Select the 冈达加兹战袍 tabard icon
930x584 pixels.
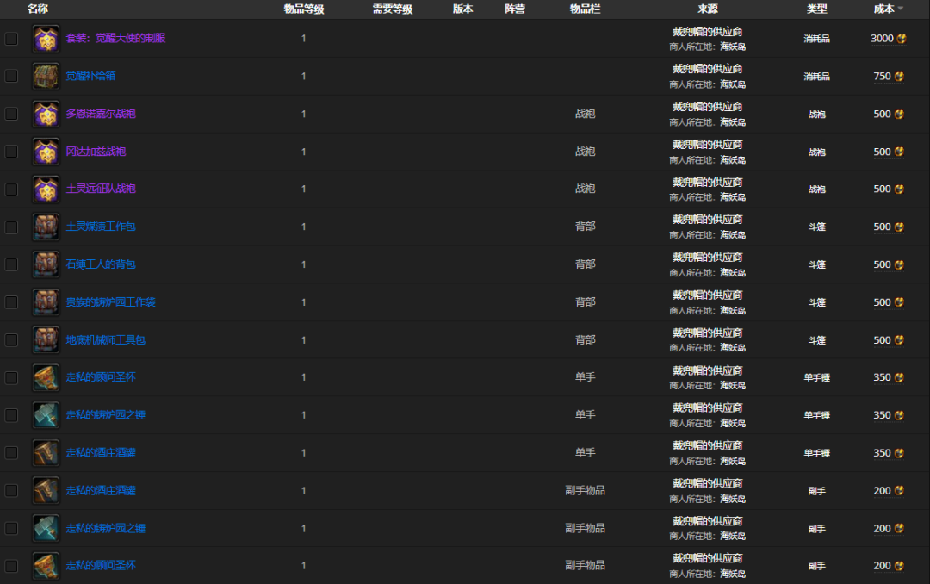[46, 152]
